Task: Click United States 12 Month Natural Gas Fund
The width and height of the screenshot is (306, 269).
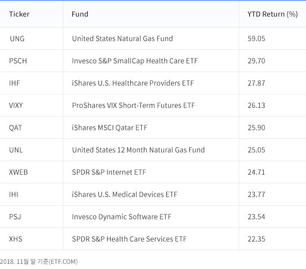Action: 138,150
